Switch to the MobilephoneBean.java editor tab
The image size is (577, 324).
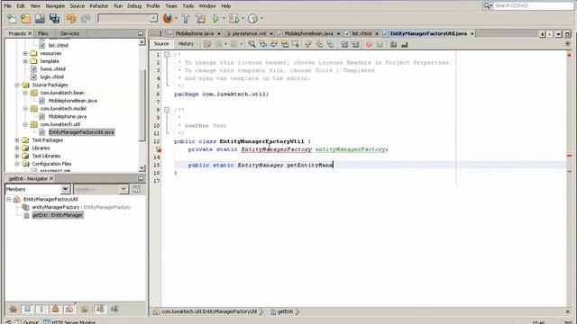pos(308,33)
